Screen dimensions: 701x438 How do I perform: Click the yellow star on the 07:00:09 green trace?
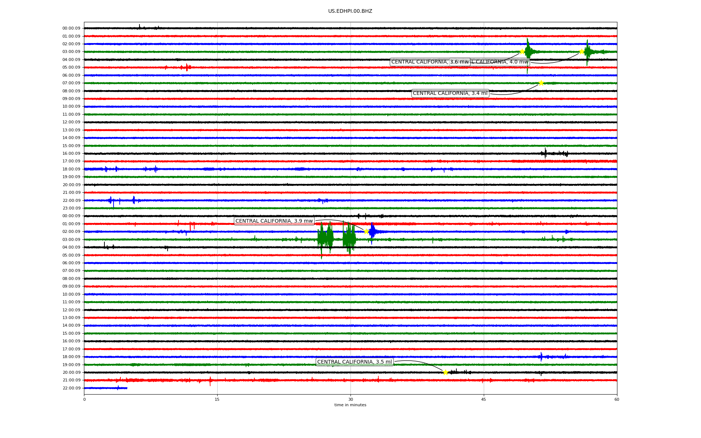pos(541,83)
